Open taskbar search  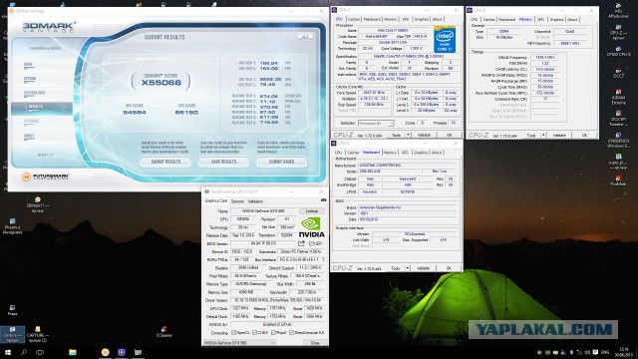click(x=24, y=352)
